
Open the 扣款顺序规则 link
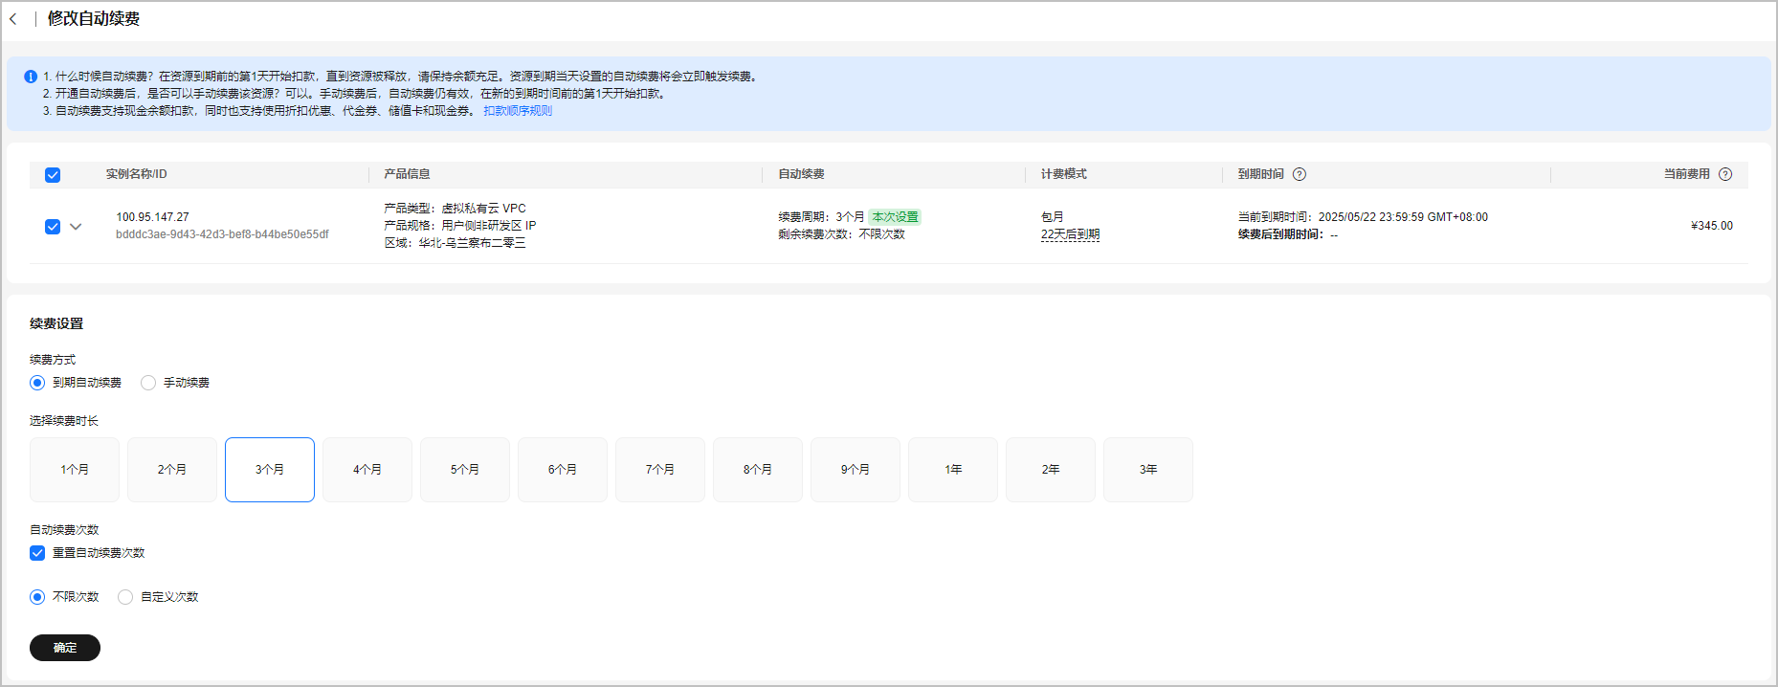coord(518,111)
